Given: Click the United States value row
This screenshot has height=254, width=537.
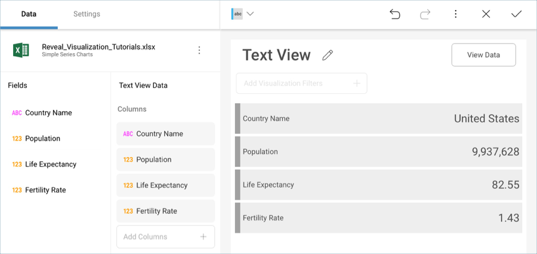Looking at the screenshot, I should tap(378, 118).
